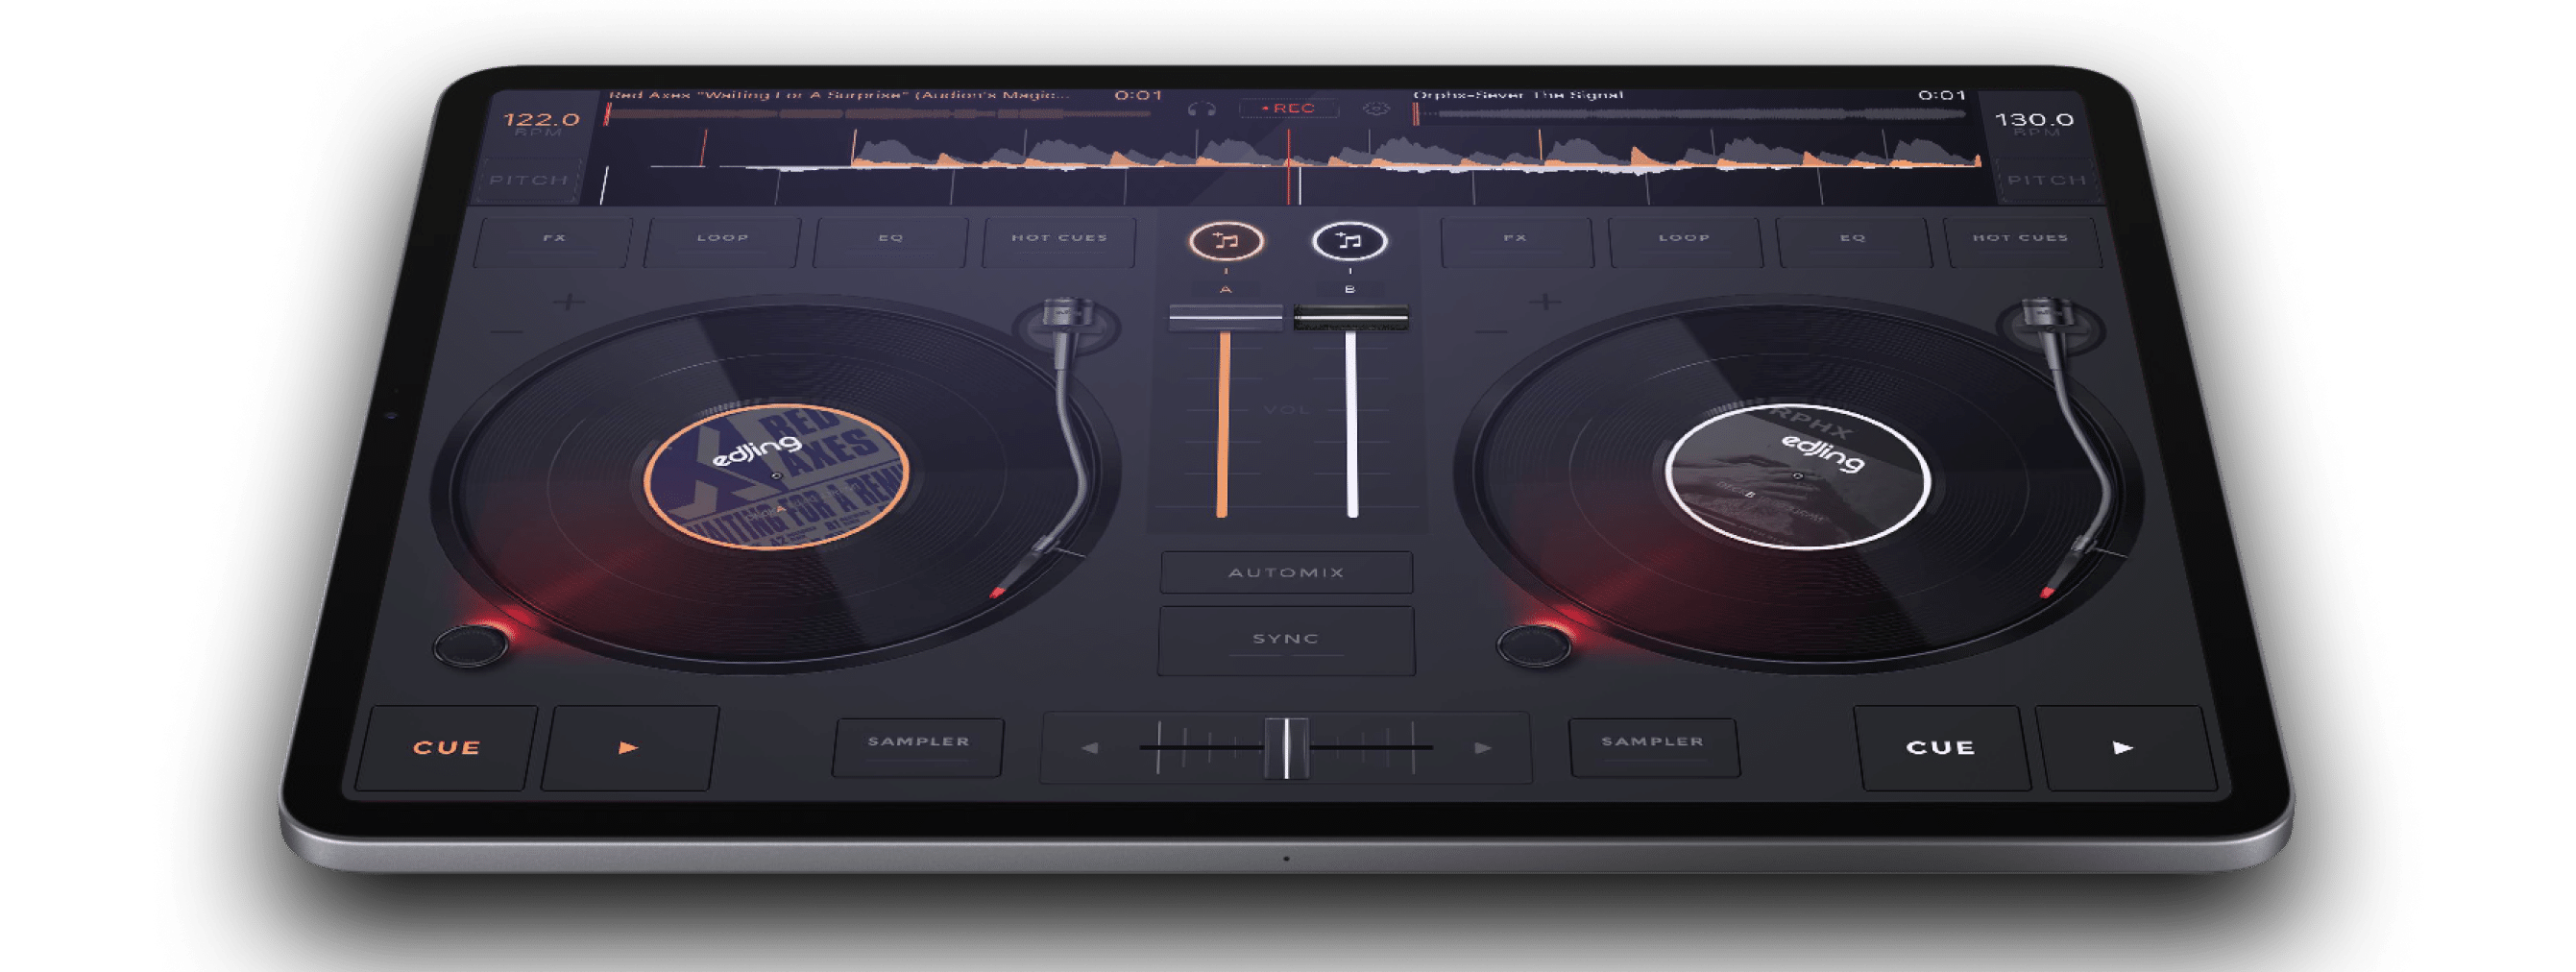Enable SYNC between decks
Viewport: 2576px width, 972px height.
(1286, 639)
